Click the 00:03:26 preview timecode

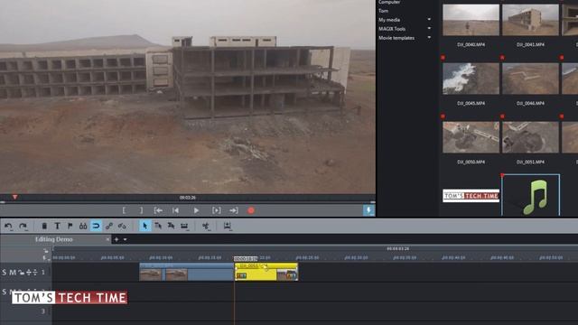pyautogui.click(x=187, y=198)
